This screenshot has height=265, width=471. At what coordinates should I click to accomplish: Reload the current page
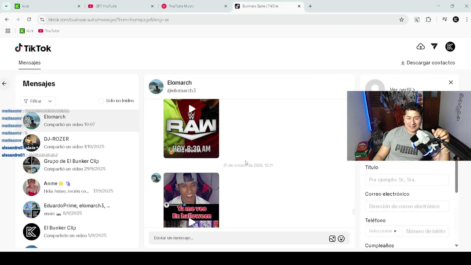pos(29,20)
